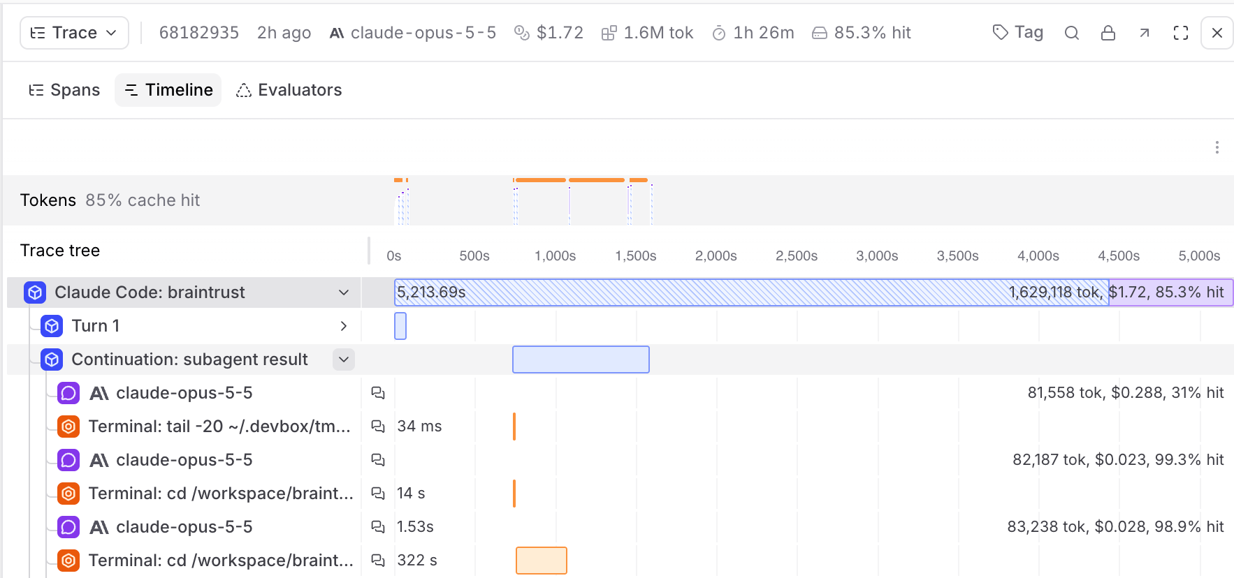Screen dimensions: 1234x578
Task: Click the 322 s Terminal span icon
Action: click(x=68, y=561)
